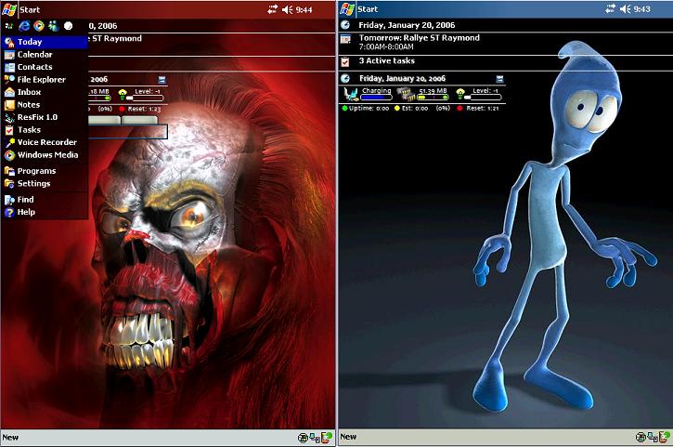Click the Charging battery level bar

click(x=377, y=98)
